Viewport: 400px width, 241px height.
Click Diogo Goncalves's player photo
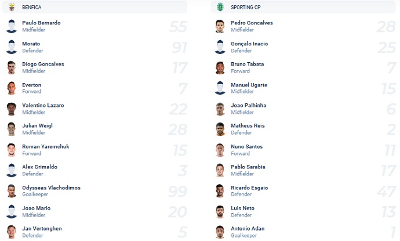click(12, 68)
